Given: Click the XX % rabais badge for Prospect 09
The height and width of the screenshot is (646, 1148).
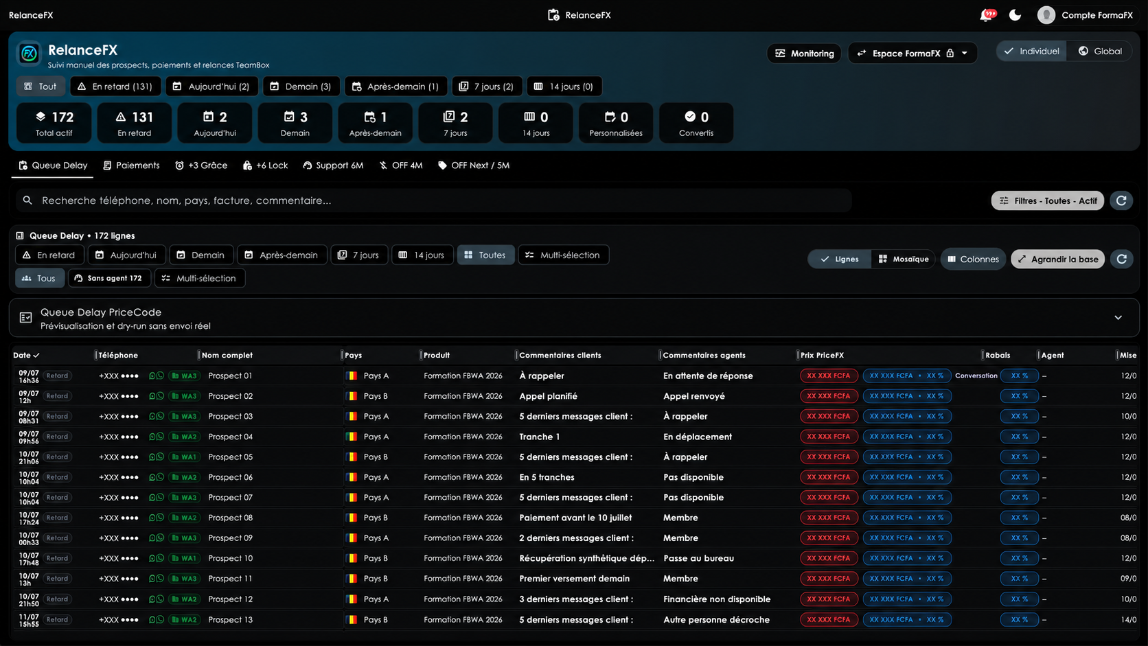Looking at the screenshot, I should [x=1020, y=538].
